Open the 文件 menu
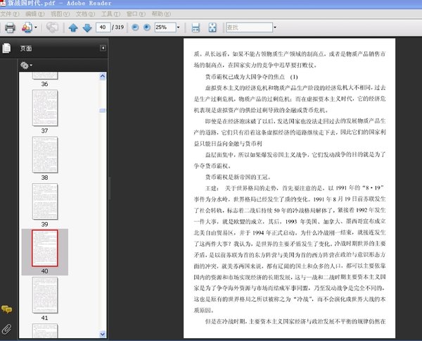 (10, 14)
